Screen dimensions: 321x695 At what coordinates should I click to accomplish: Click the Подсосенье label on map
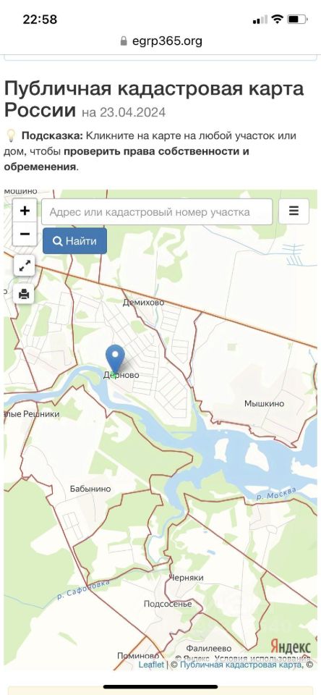click(x=168, y=604)
